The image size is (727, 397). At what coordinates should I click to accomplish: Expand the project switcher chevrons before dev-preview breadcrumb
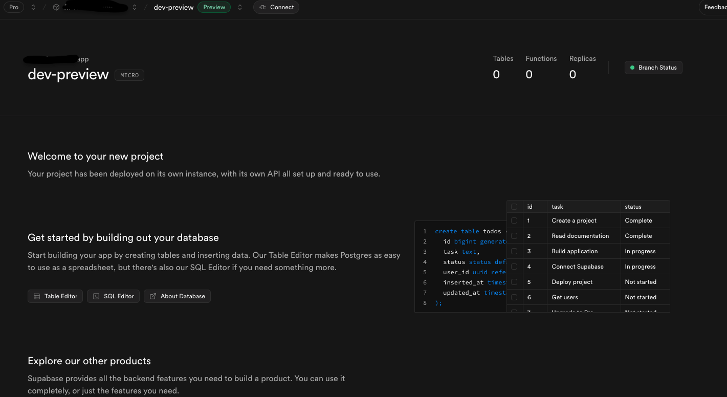pos(134,7)
